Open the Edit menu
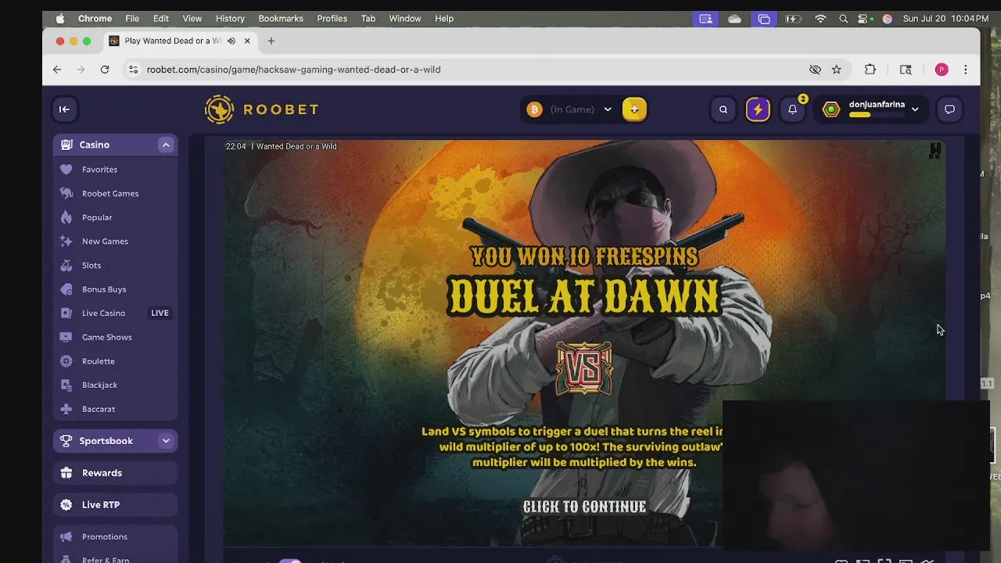This screenshot has height=563, width=1001. [161, 18]
